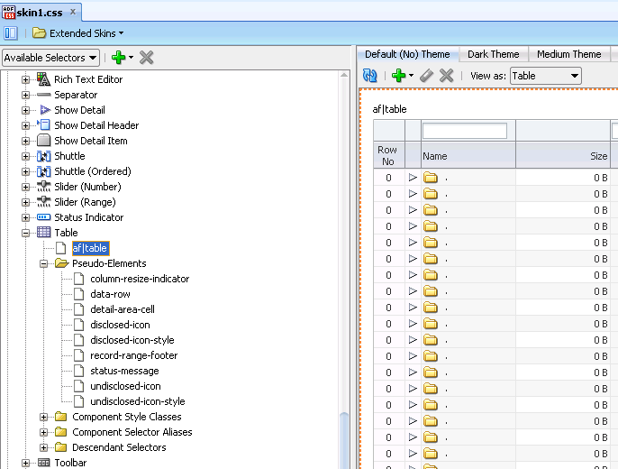This screenshot has height=469, width=618.
Task: Expand the Show Detail Item node
Action: pos(25,142)
